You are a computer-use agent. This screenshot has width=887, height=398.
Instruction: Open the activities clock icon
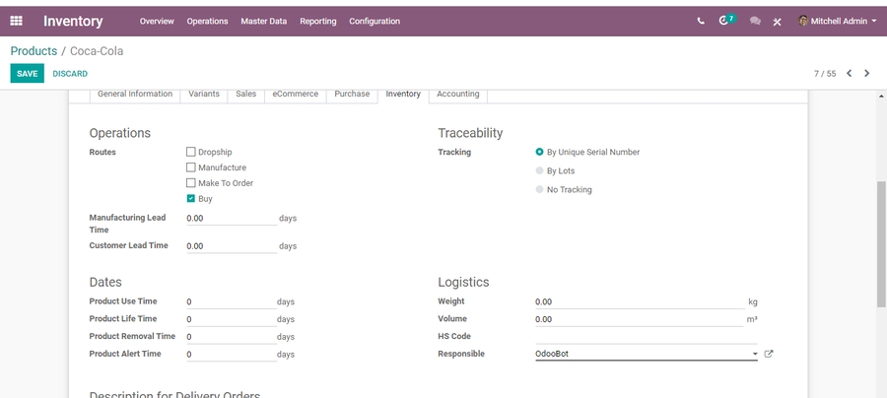[725, 21]
